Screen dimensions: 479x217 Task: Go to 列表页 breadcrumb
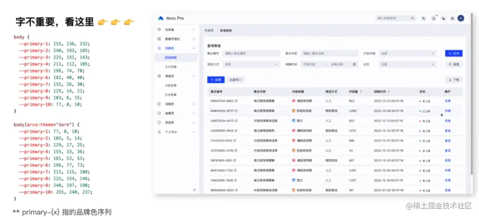pyautogui.click(x=209, y=31)
